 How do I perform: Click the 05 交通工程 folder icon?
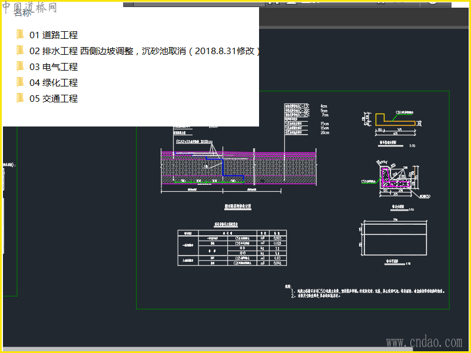pos(20,98)
